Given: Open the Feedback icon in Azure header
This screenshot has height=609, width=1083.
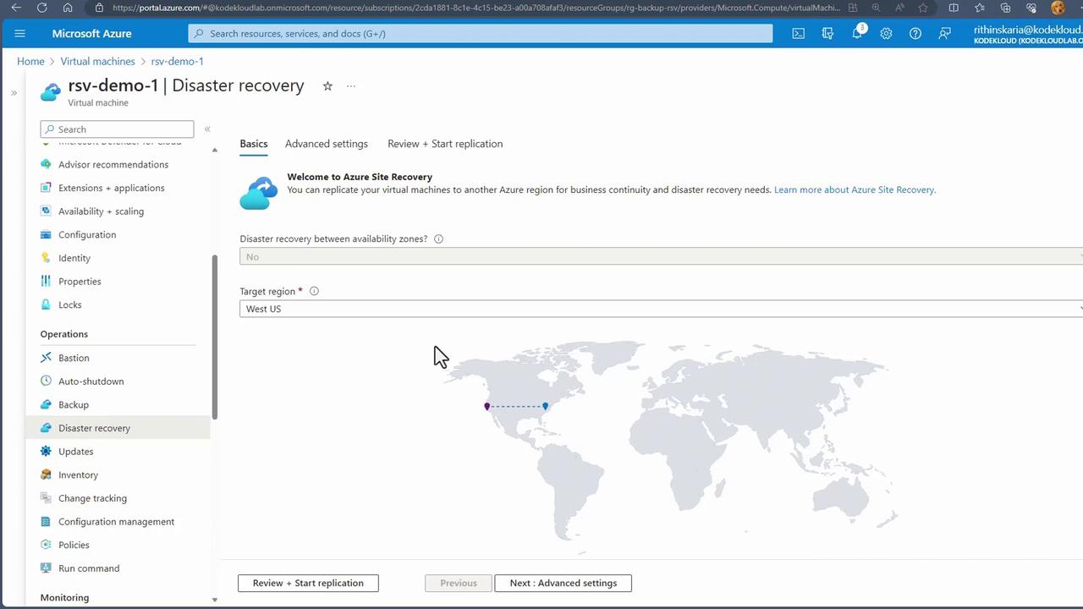Looking at the screenshot, I should pos(945,34).
